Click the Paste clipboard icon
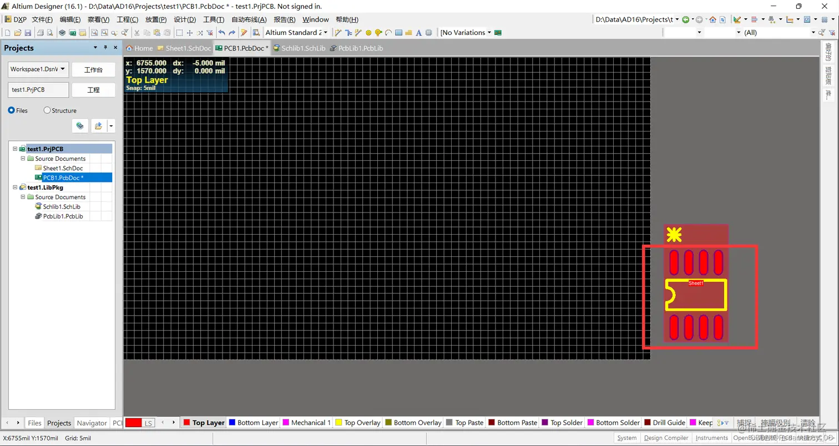The width and height of the screenshot is (839, 446). [157, 33]
